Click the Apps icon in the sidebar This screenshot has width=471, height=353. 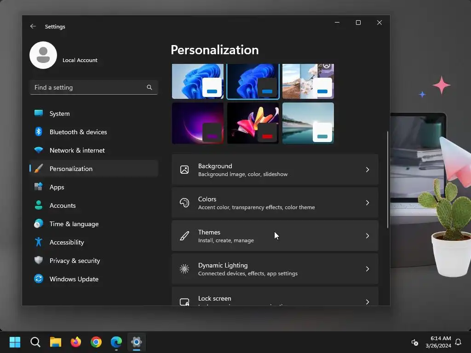click(39, 187)
